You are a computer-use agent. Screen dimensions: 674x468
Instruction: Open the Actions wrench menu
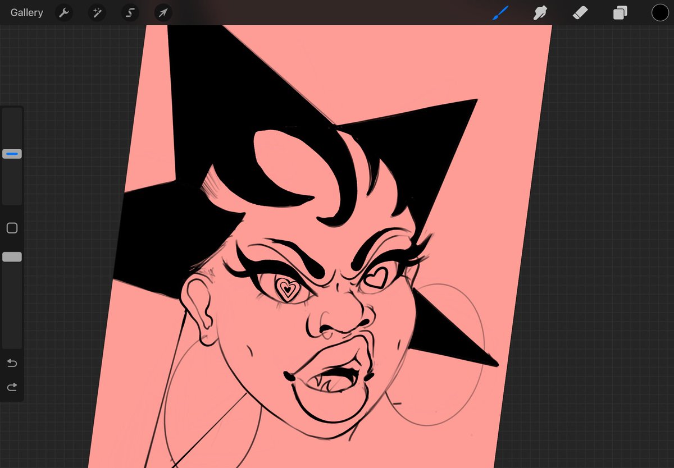coord(65,13)
